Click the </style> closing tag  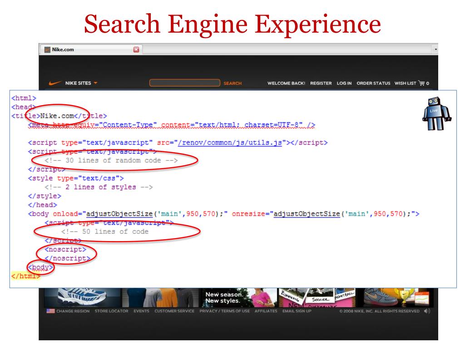pyautogui.click(x=45, y=196)
